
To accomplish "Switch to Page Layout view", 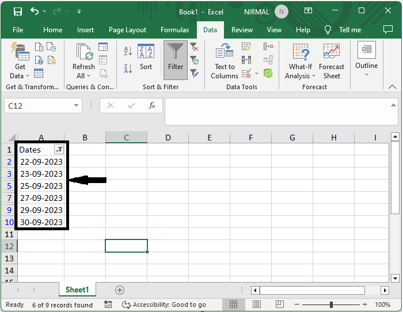I will click(257, 305).
